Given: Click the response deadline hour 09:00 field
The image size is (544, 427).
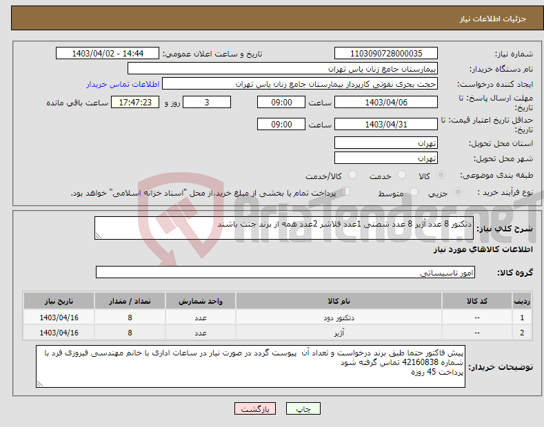Looking at the screenshot, I should pos(281,102).
